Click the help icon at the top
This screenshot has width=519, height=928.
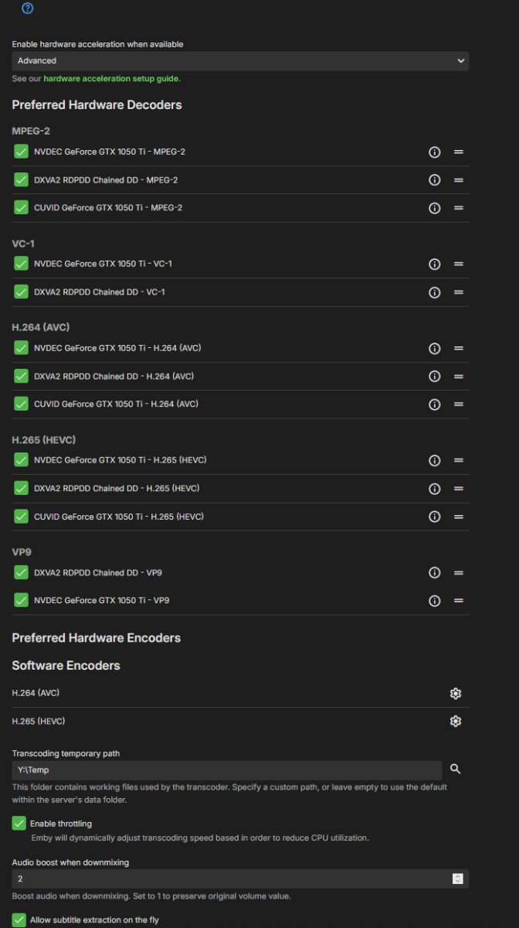point(29,9)
